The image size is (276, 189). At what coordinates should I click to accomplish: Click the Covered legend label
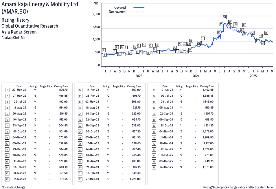point(120,8)
